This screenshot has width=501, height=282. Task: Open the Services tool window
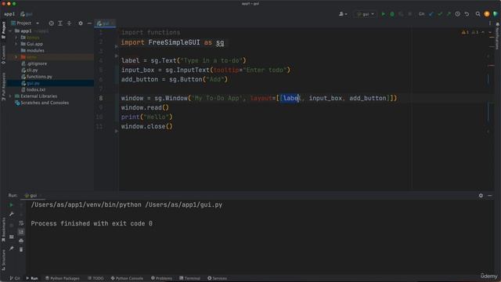[218, 278]
